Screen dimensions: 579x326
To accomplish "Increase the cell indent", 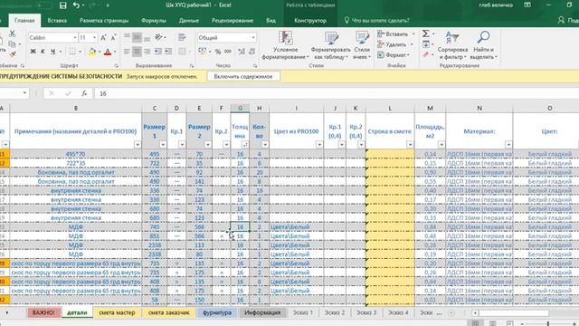I will click(x=168, y=52).
